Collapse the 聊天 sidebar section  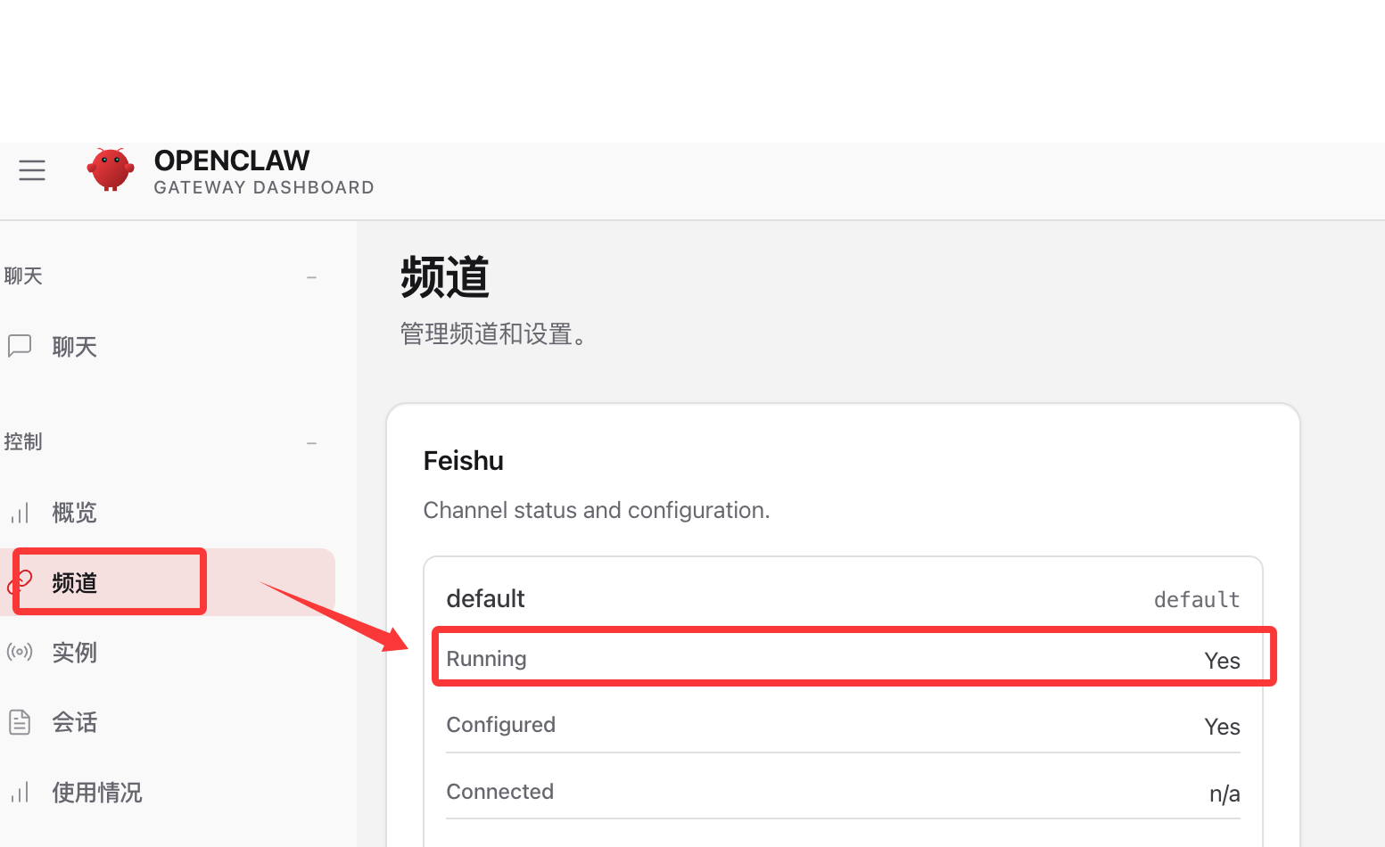(311, 277)
